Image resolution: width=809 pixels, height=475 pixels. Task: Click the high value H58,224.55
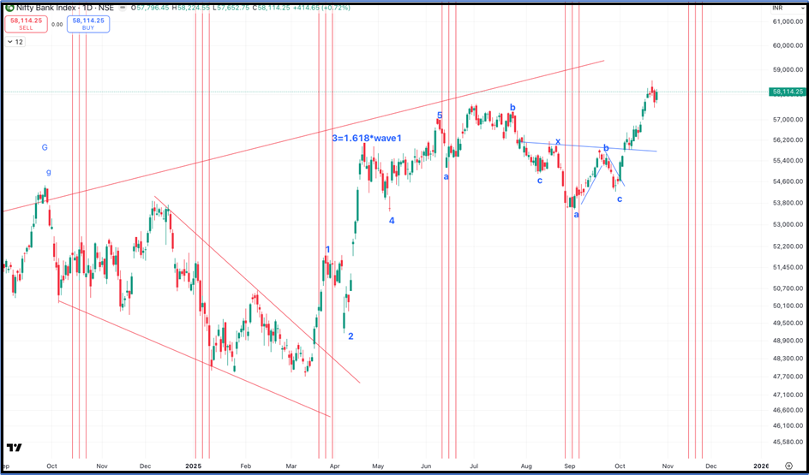pos(190,9)
